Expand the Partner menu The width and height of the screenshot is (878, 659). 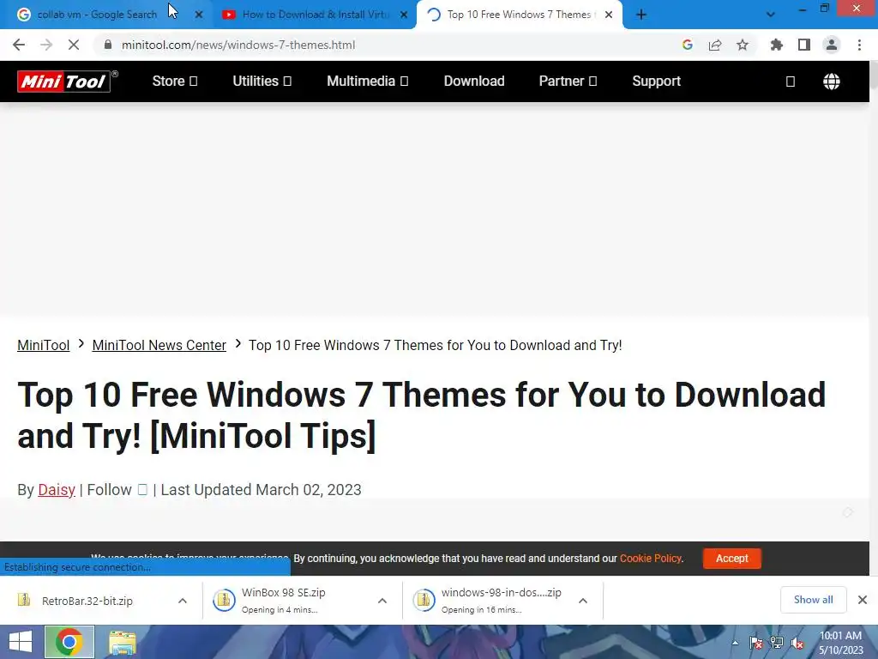pyautogui.click(x=568, y=82)
